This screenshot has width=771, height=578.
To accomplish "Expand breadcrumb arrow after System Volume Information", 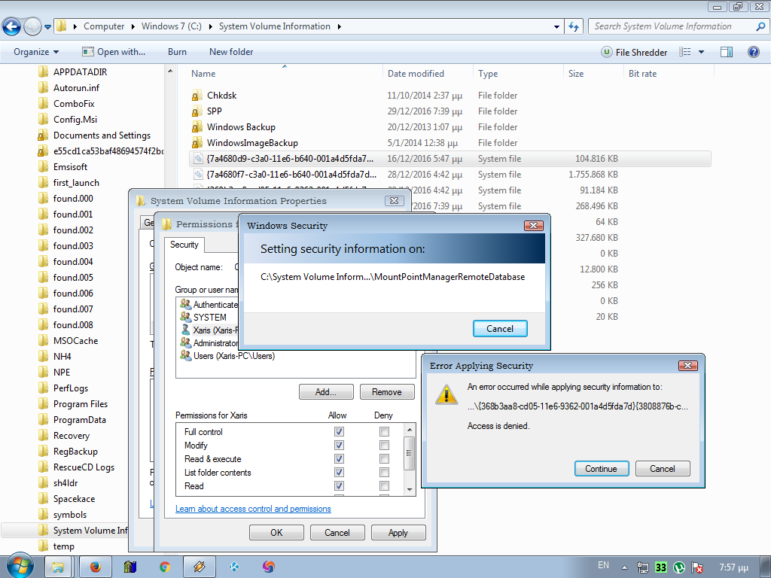I will click(340, 26).
